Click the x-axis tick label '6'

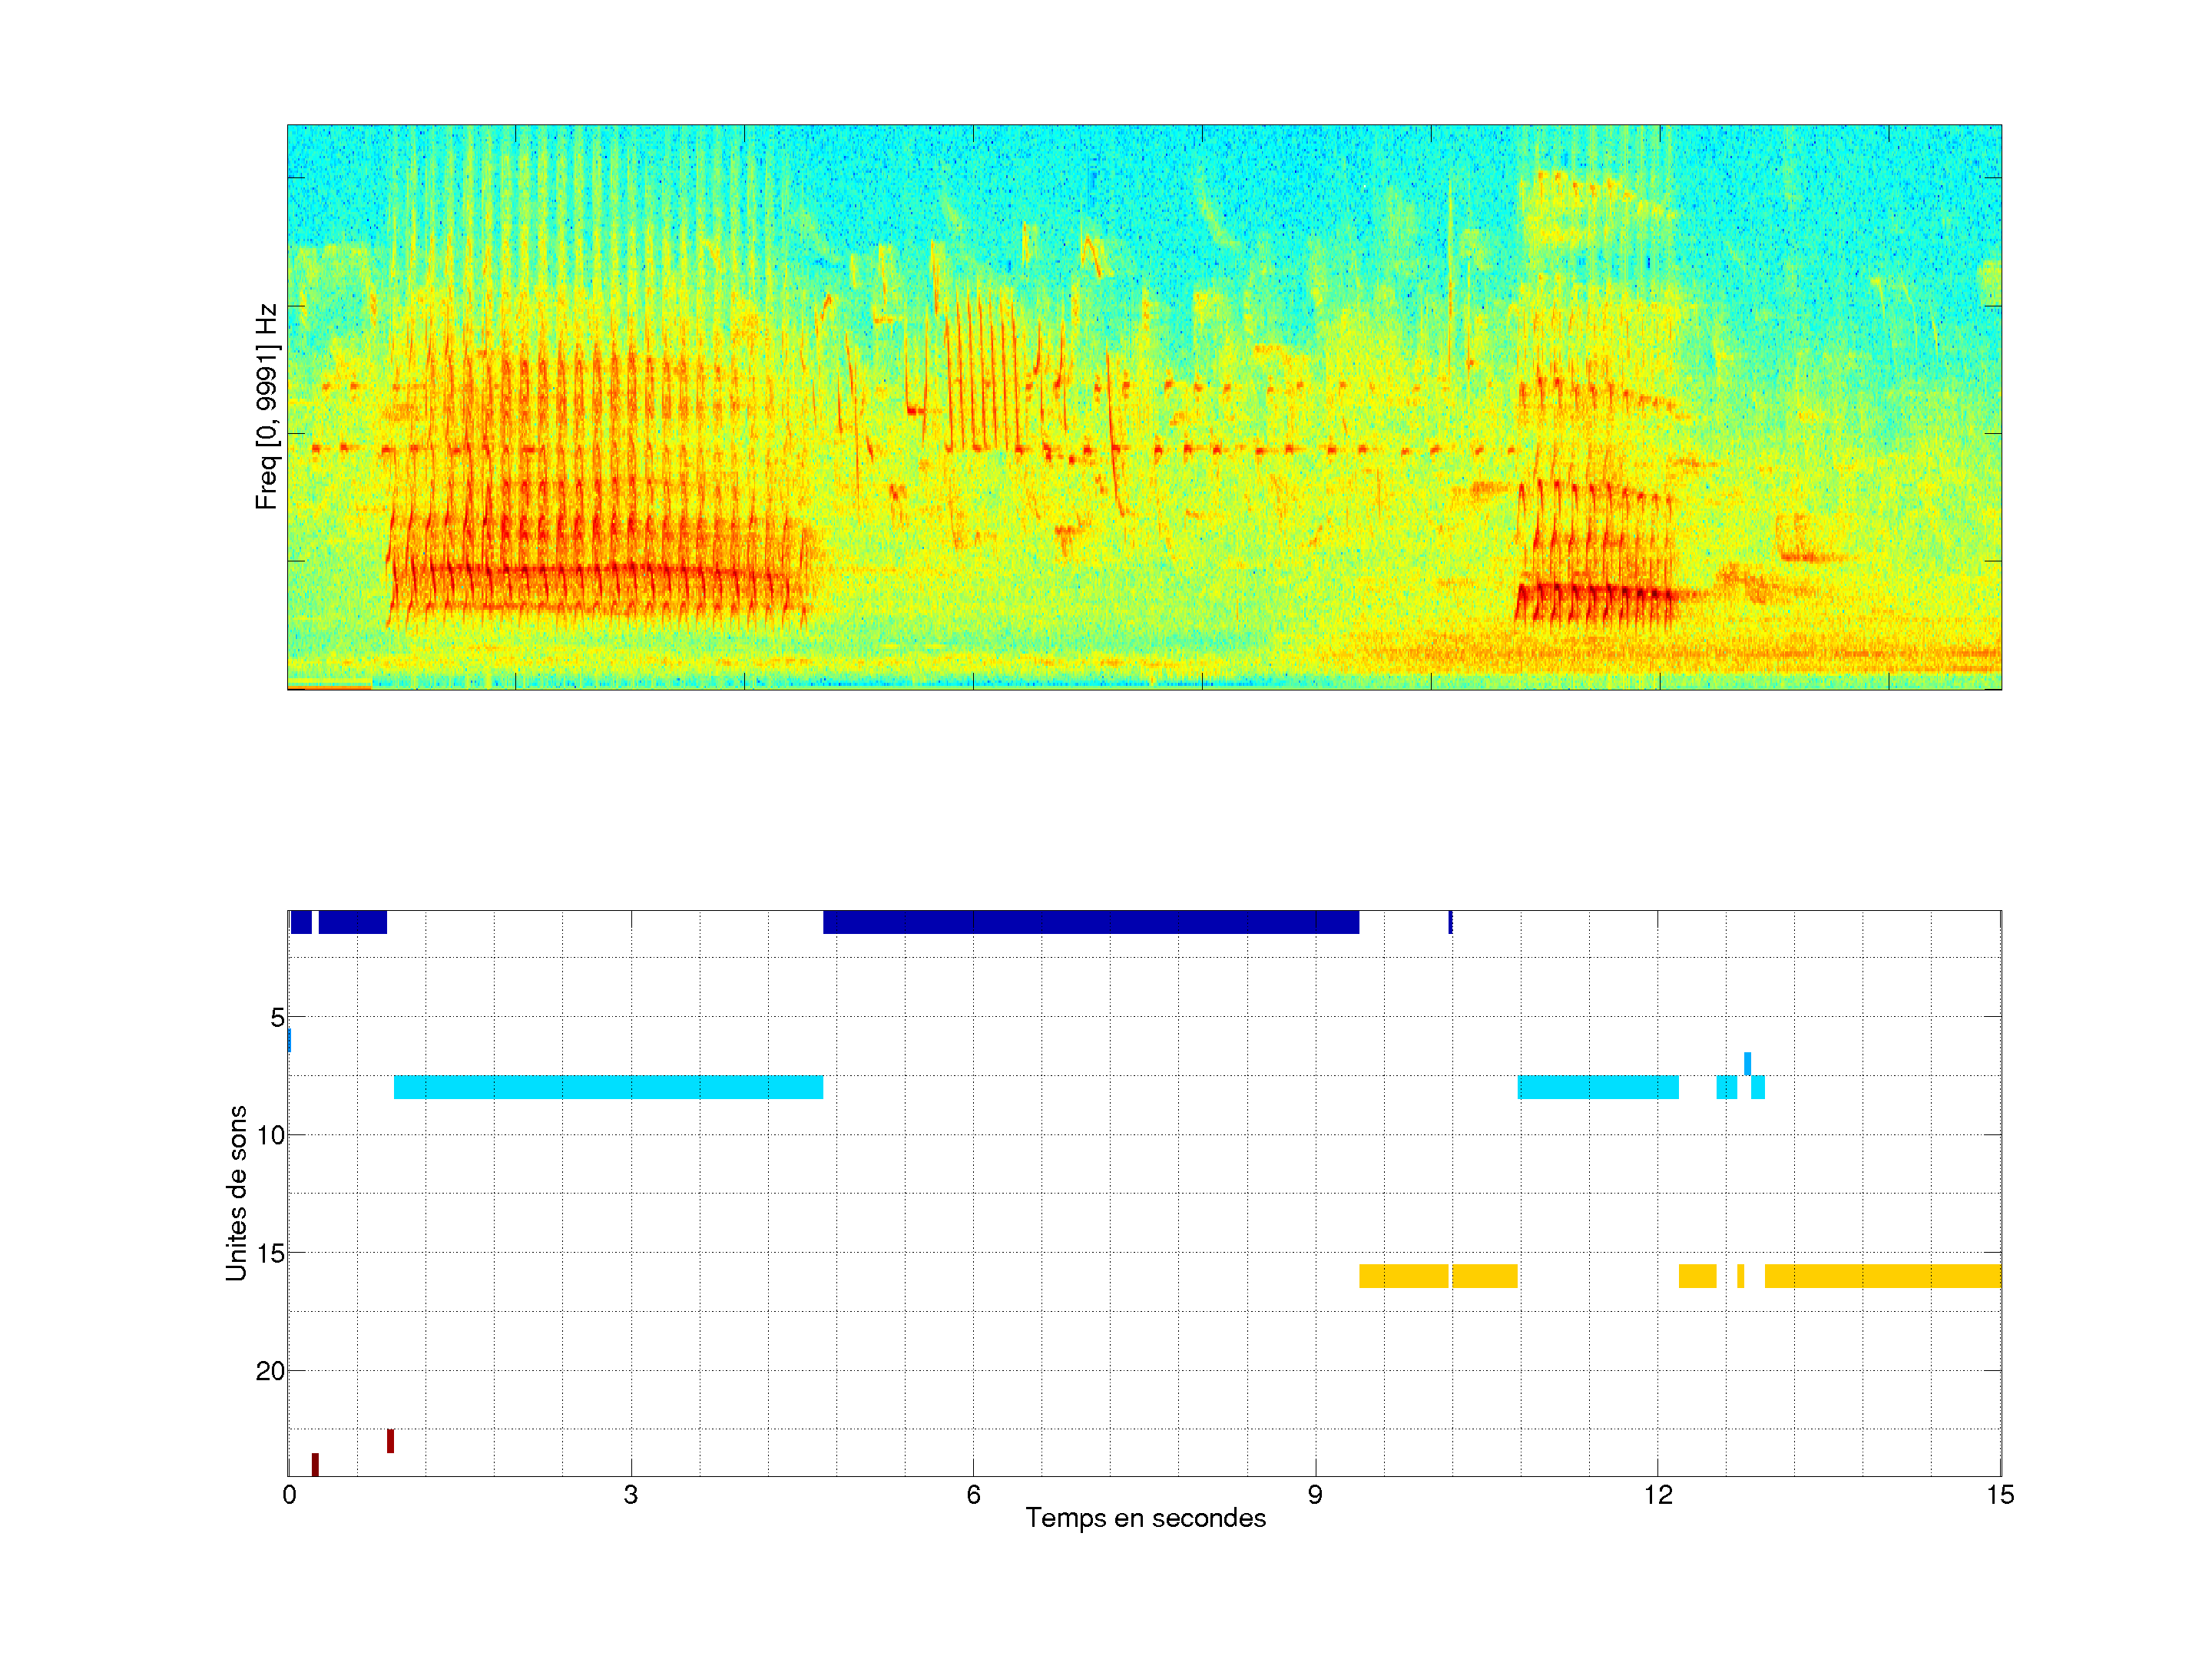(973, 1495)
